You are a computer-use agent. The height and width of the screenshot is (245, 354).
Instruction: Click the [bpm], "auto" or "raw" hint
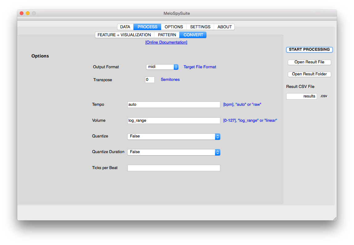pyautogui.click(x=242, y=105)
